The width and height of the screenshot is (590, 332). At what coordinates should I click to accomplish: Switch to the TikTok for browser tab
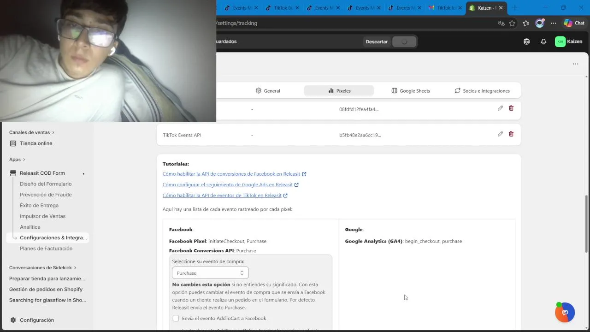click(x=446, y=8)
